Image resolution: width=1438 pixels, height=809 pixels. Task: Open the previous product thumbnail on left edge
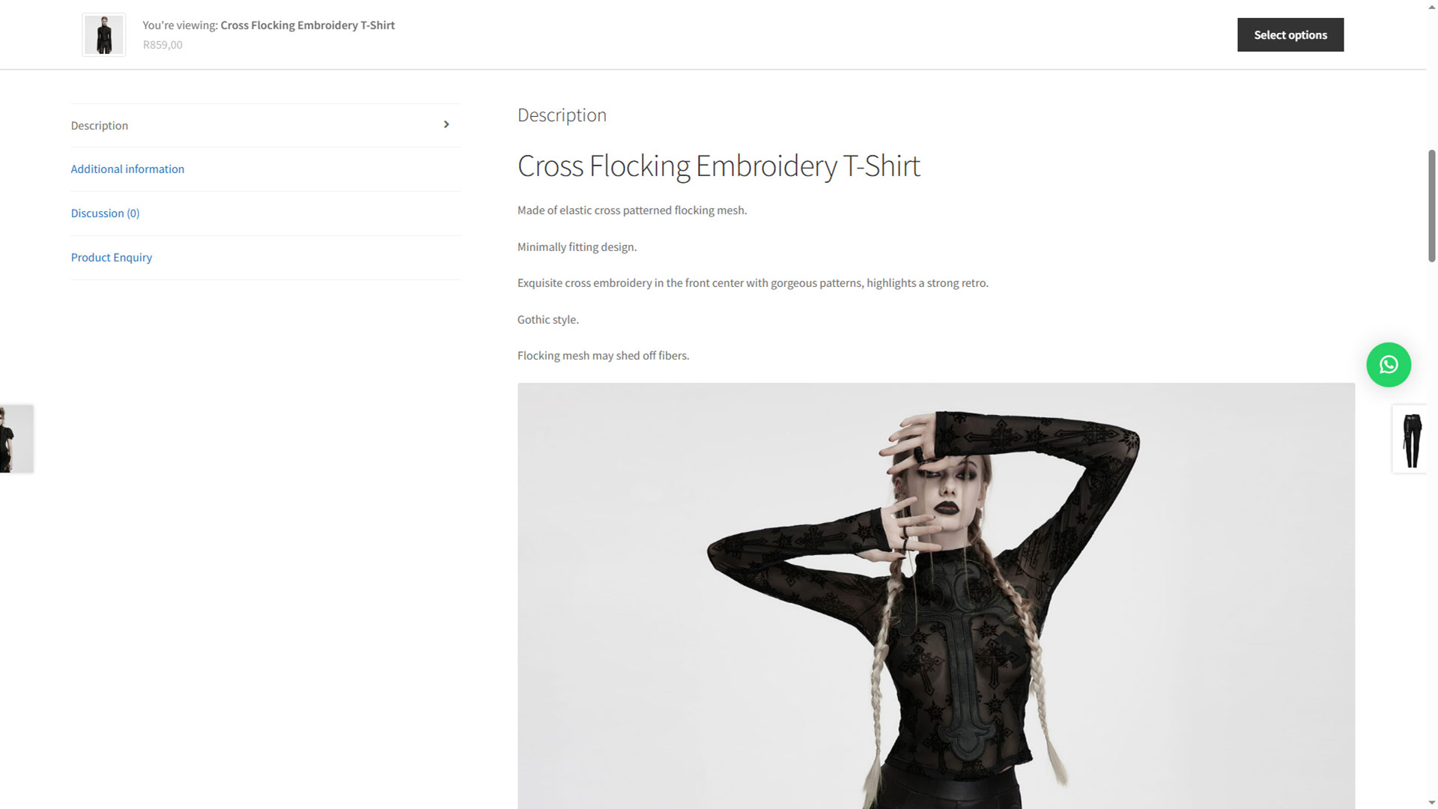point(16,439)
